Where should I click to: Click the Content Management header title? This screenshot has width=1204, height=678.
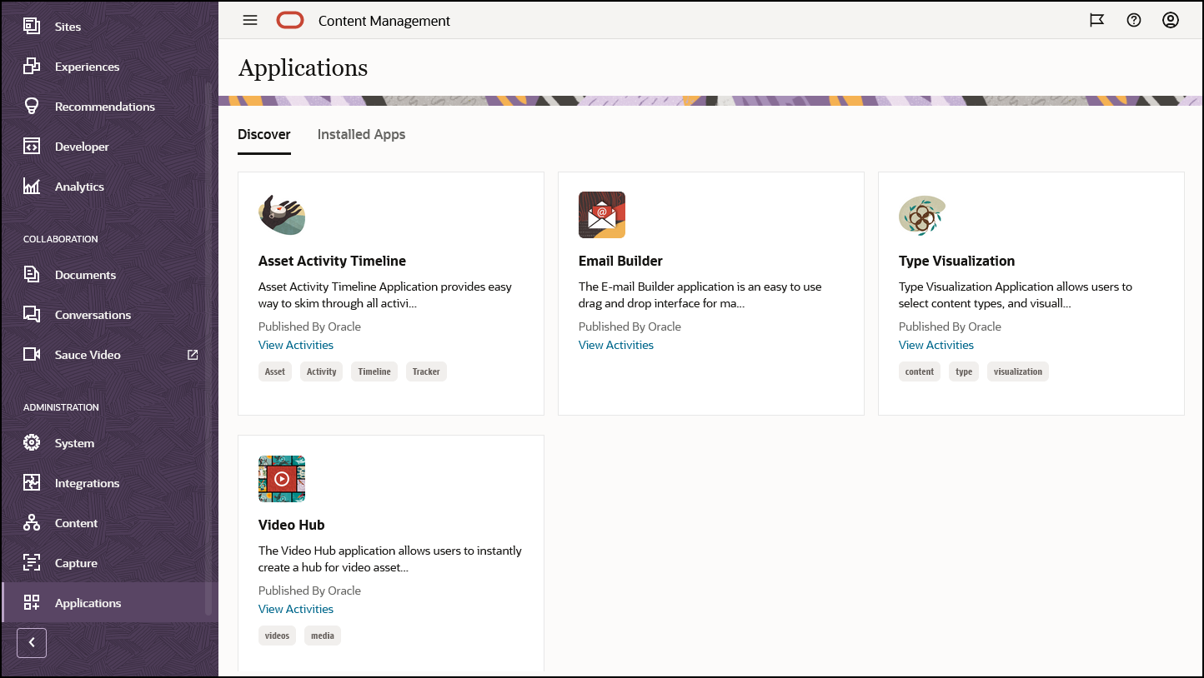[384, 21]
